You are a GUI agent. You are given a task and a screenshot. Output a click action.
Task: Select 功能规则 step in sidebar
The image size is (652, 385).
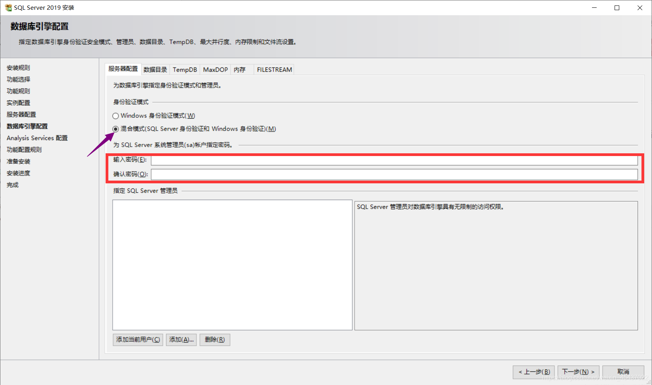[x=18, y=91]
